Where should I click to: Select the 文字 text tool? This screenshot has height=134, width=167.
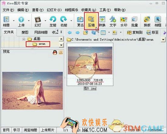pos(113,21)
